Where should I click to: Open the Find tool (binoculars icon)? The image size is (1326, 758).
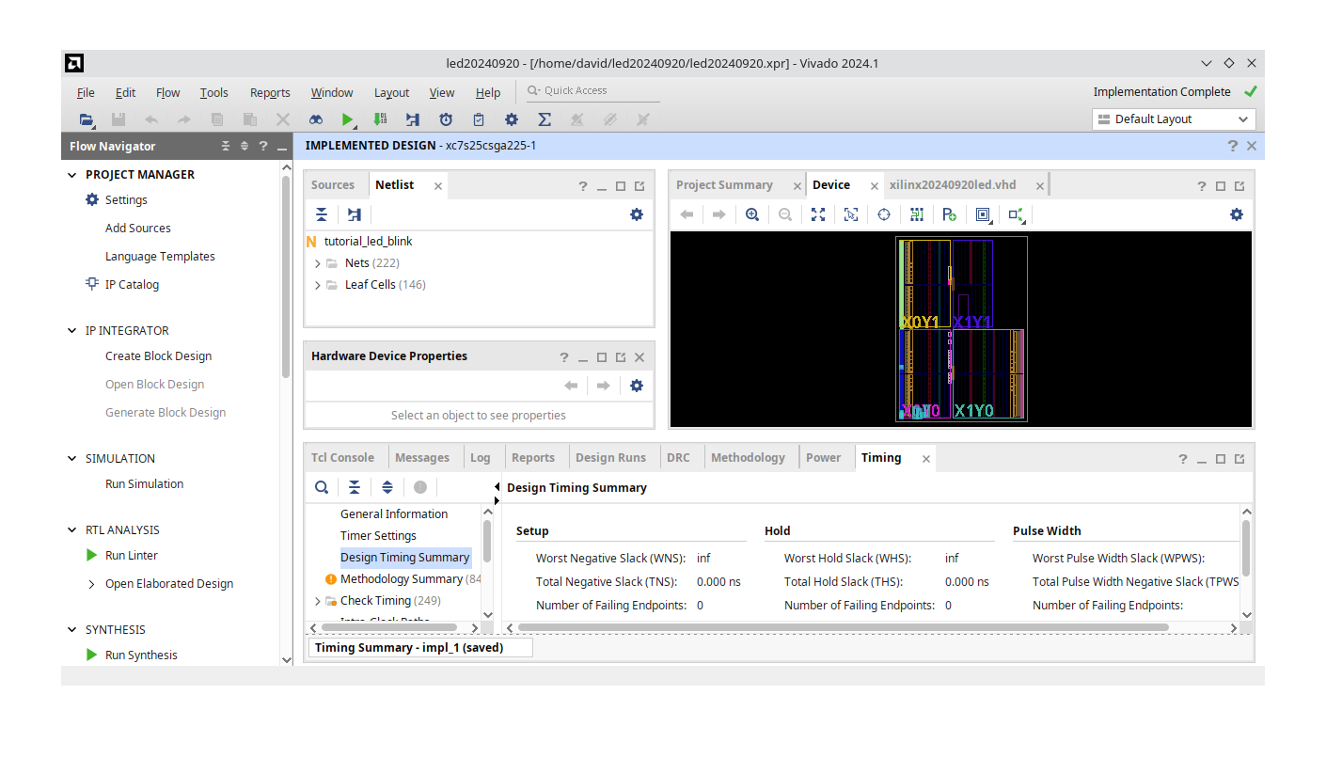click(315, 119)
